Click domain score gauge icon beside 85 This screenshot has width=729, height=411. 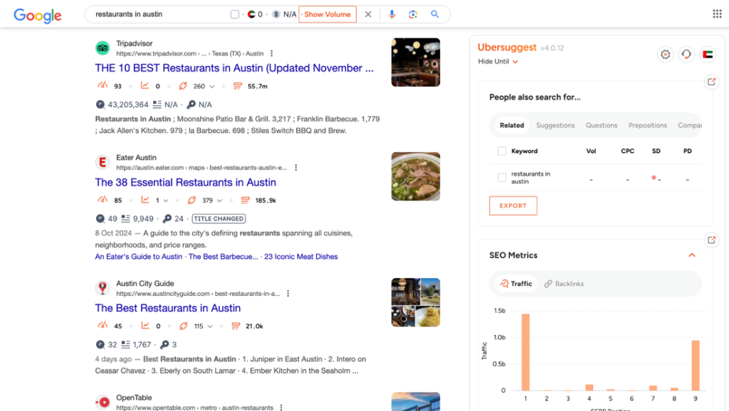click(x=103, y=200)
